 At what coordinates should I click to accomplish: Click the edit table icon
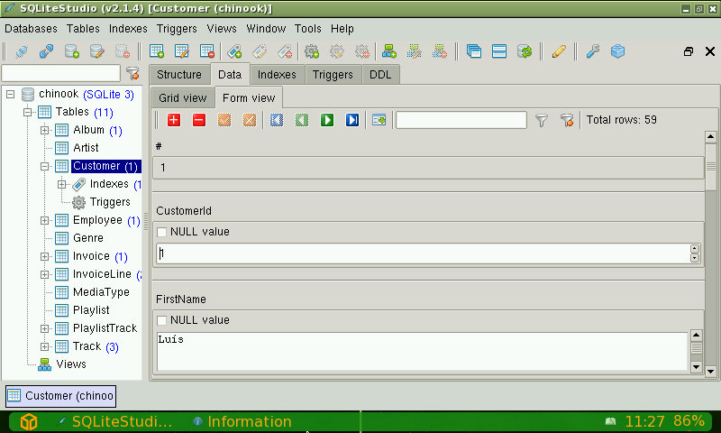coord(182,51)
